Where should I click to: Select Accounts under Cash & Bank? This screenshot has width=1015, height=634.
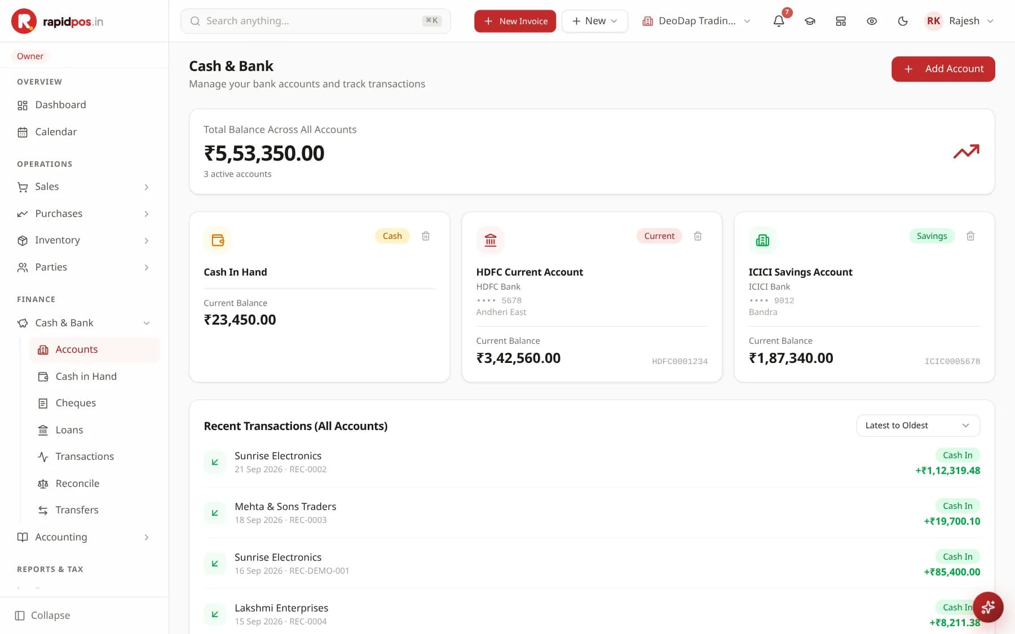[x=95, y=349]
